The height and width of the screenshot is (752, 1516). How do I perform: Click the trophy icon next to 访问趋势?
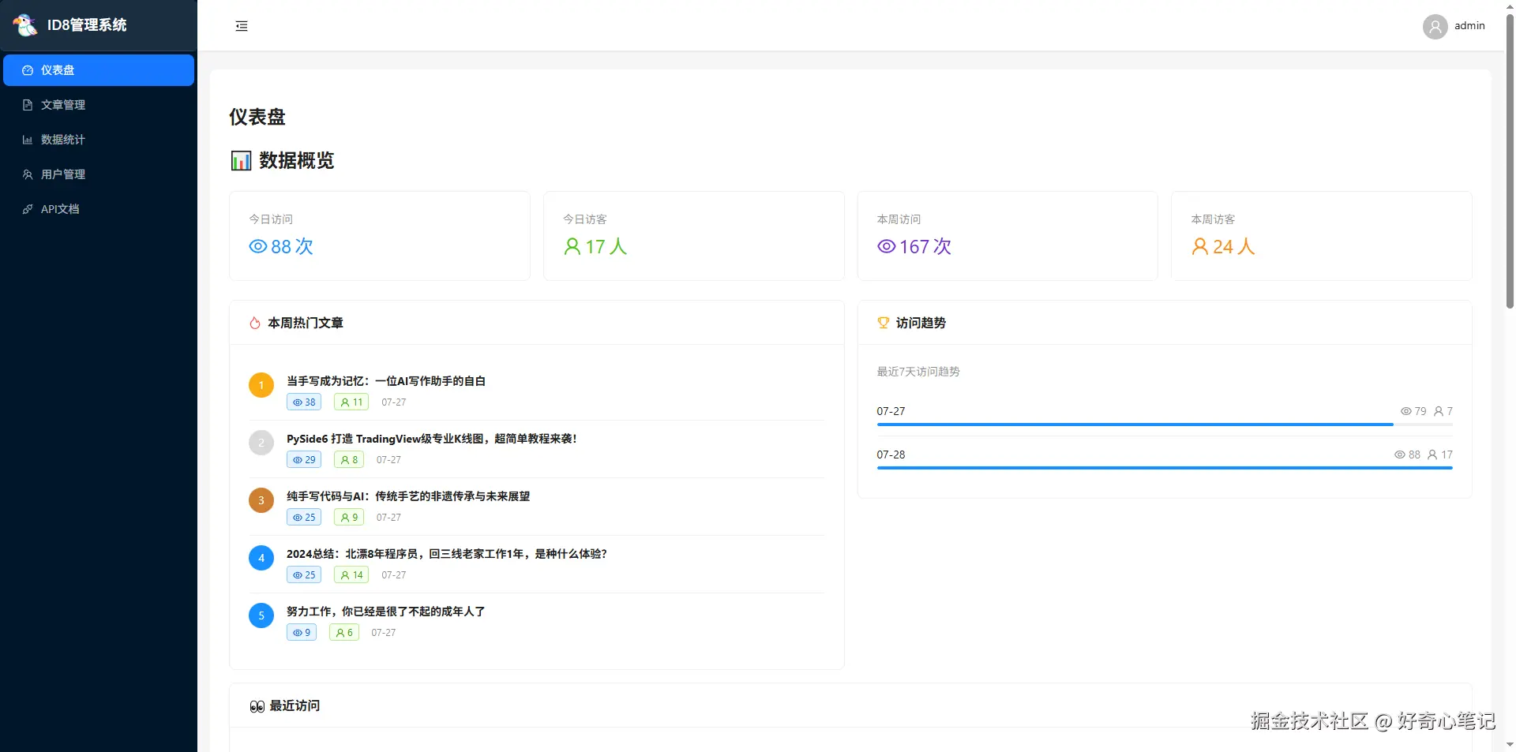(x=884, y=323)
